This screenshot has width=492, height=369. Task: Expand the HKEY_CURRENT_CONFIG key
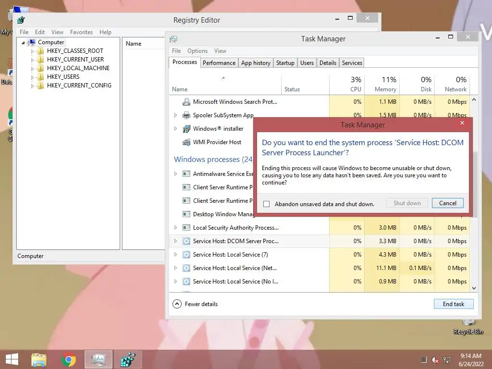click(x=32, y=86)
